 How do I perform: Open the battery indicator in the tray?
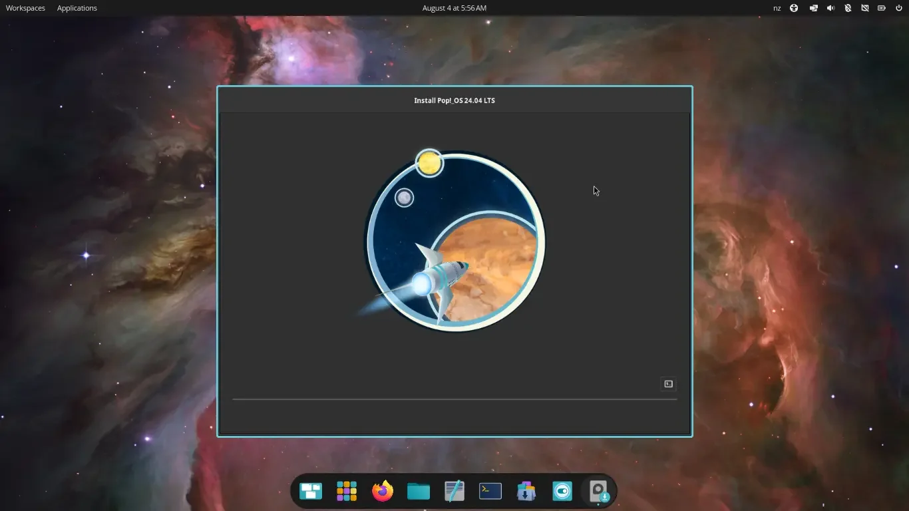tap(882, 8)
